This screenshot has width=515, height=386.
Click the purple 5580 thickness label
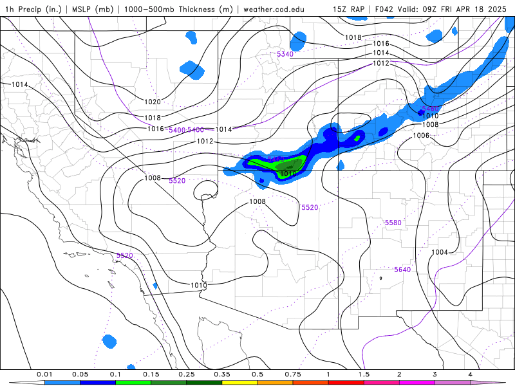coord(393,223)
